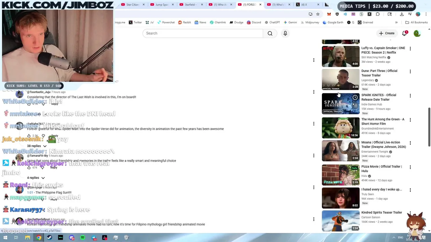Viewport: 431px width, 242px height.
Task: Click the search magnifier button
Action: click(270, 33)
